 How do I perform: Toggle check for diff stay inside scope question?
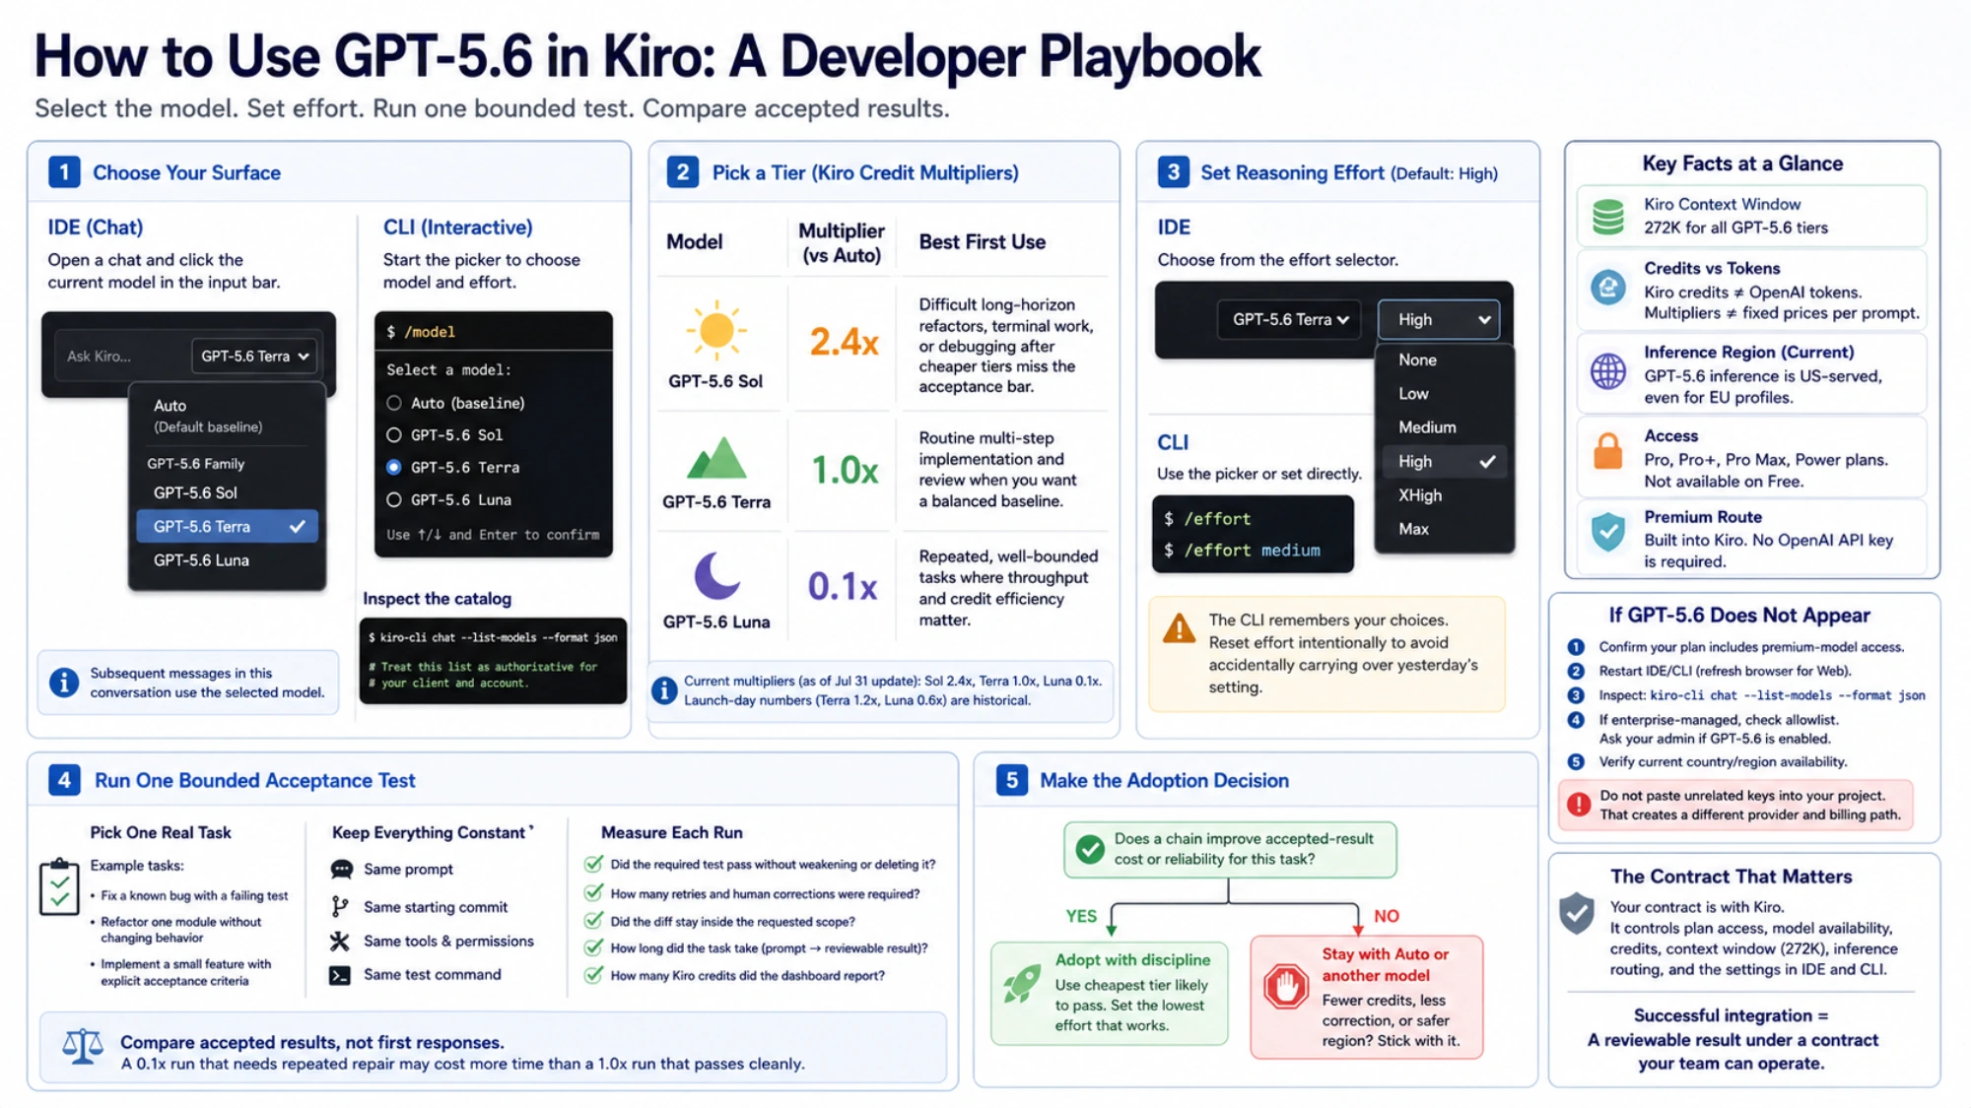593,921
